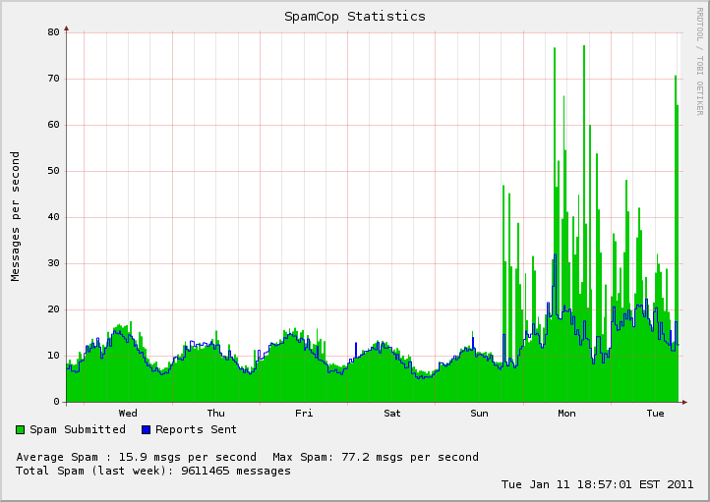Click the SpamCop Statistics chart title
This screenshot has width=710, height=502.
[x=355, y=16]
